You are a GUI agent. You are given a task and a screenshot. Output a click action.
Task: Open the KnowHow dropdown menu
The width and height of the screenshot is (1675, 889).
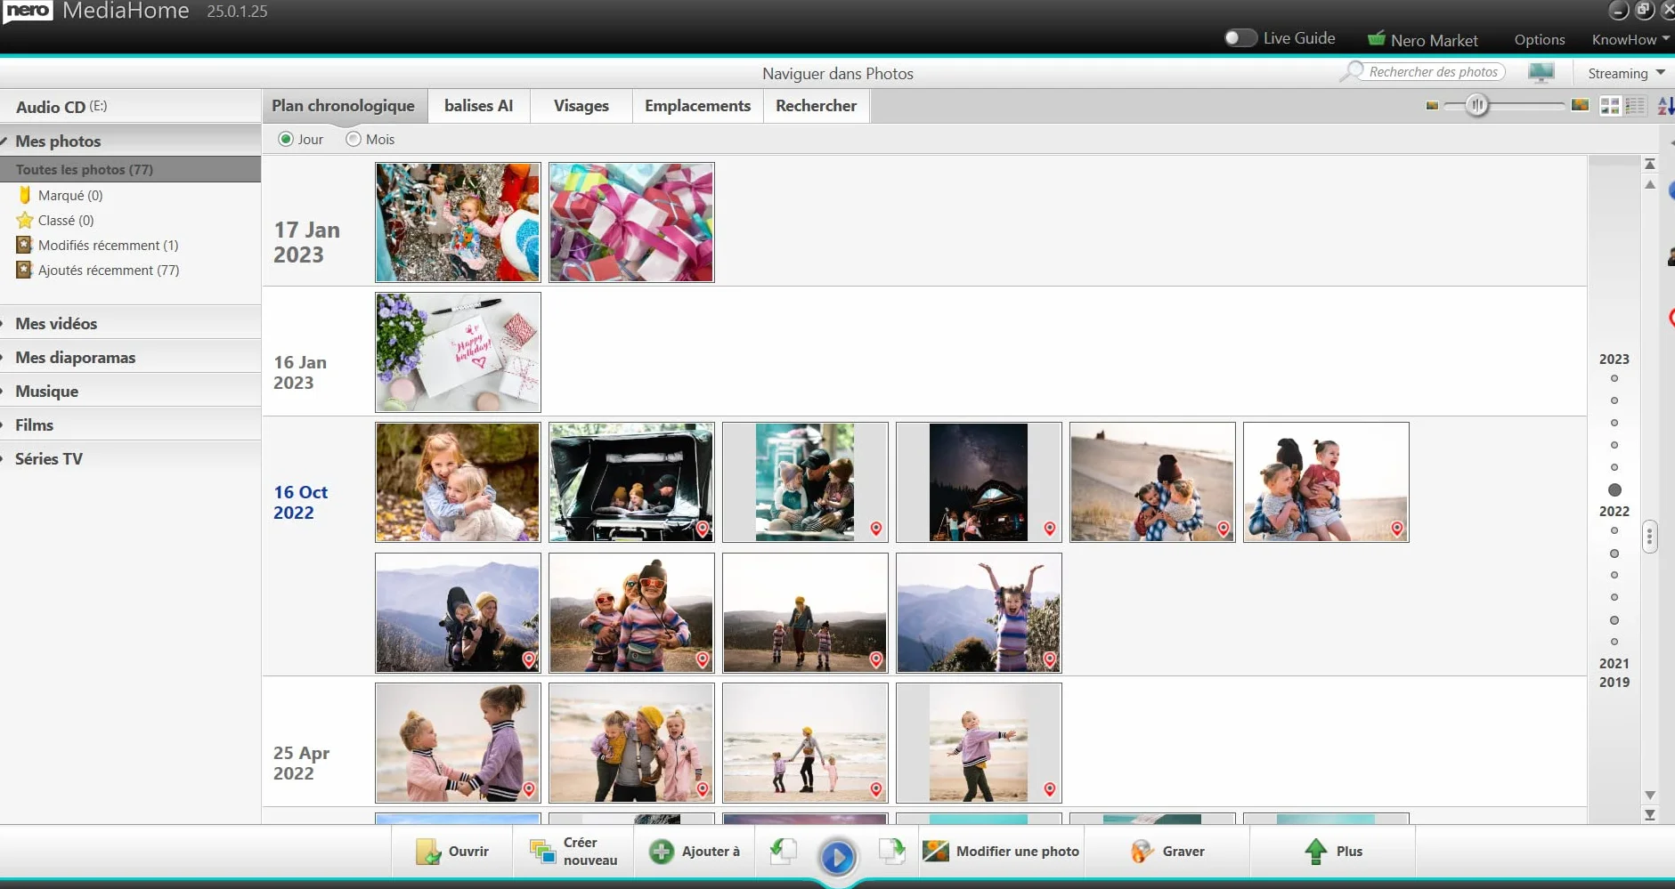point(1630,39)
